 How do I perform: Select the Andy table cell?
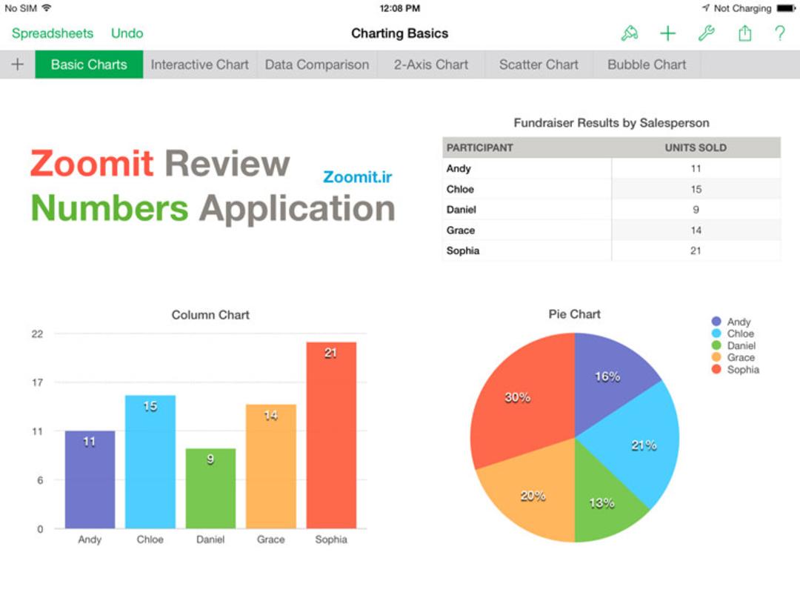[527, 168]
